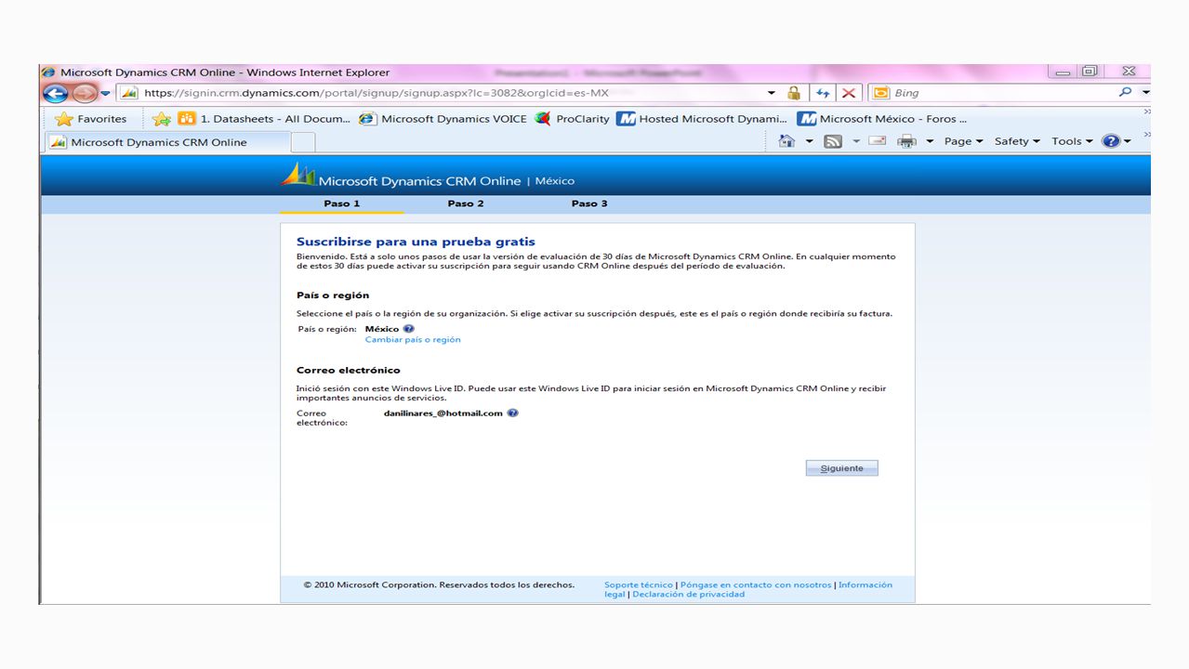Click the red Stop loading icon
Screen dimensions: 1189x669
pos(849,93)
